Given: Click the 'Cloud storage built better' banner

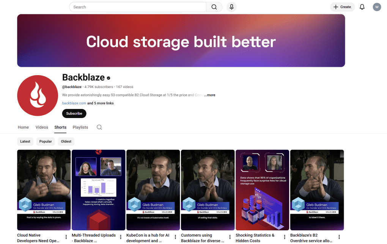Looking at the screenshot, I should [x=181, y=41].
